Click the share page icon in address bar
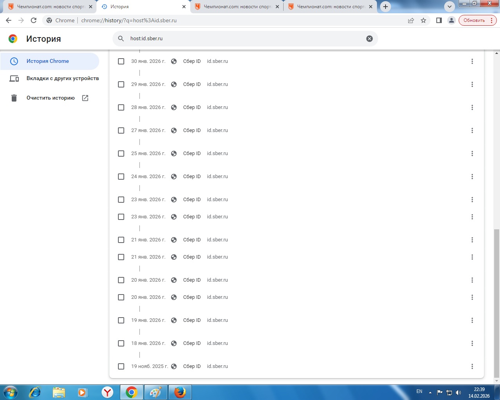 (411, 20)
